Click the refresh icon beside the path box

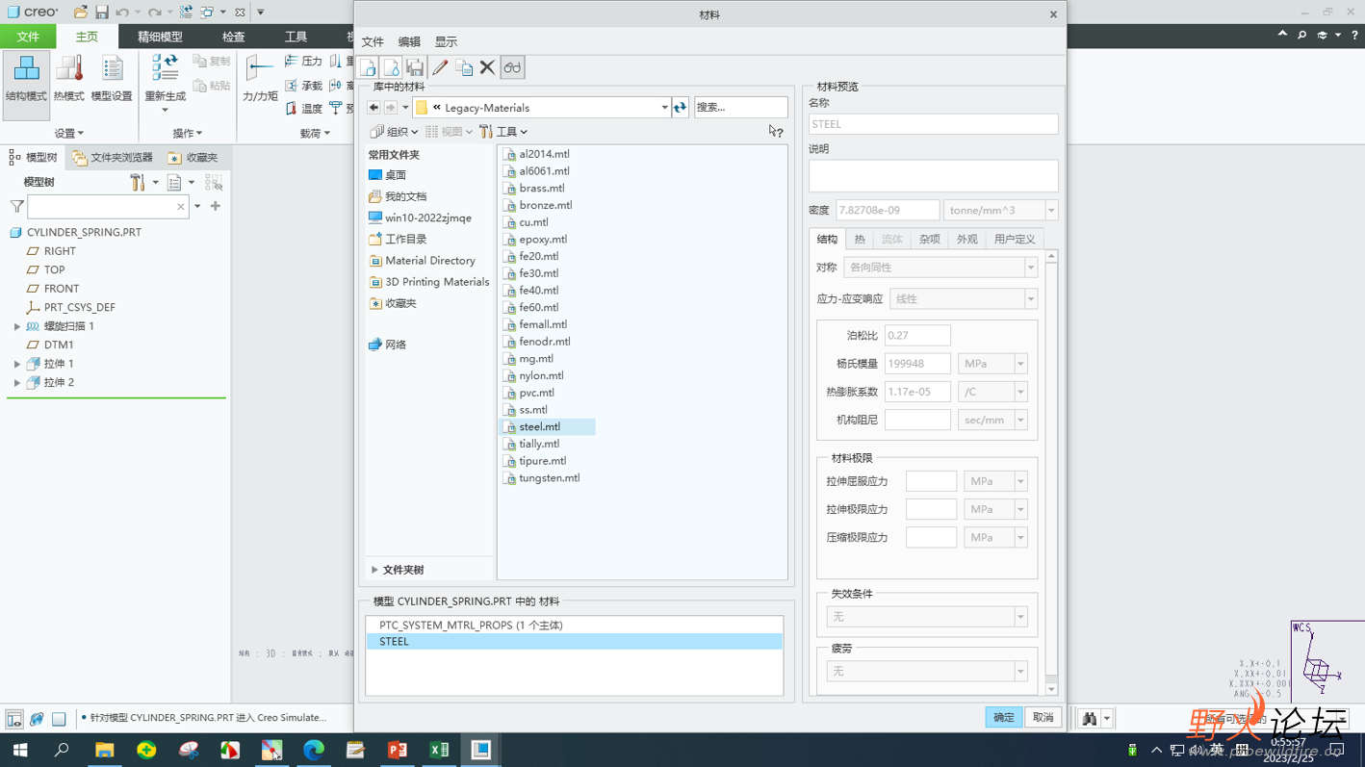(681, 108)
